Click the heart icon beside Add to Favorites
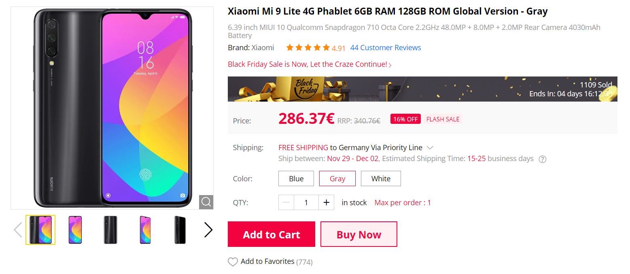 pyautogui.click(x=233, y=262)
